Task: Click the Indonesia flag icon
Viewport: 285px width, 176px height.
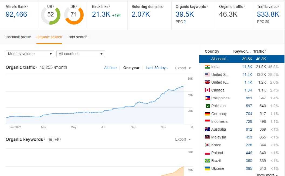Action: [207, 121]
